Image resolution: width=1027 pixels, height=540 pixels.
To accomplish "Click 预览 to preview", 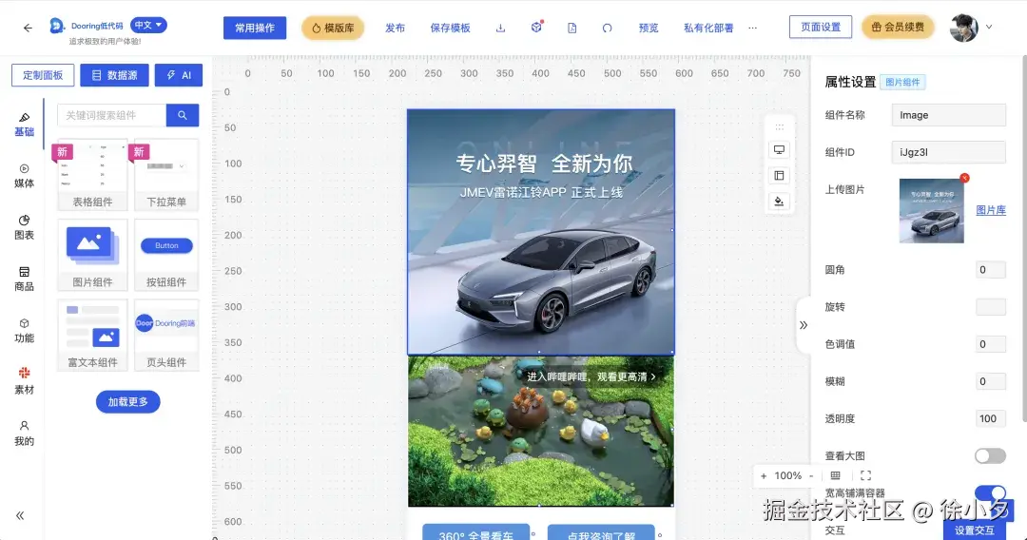I will pos(649,29).
